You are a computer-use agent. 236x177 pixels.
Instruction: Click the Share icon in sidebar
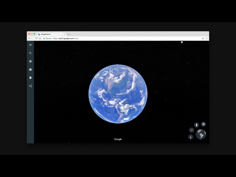click(x=30, y=86)
